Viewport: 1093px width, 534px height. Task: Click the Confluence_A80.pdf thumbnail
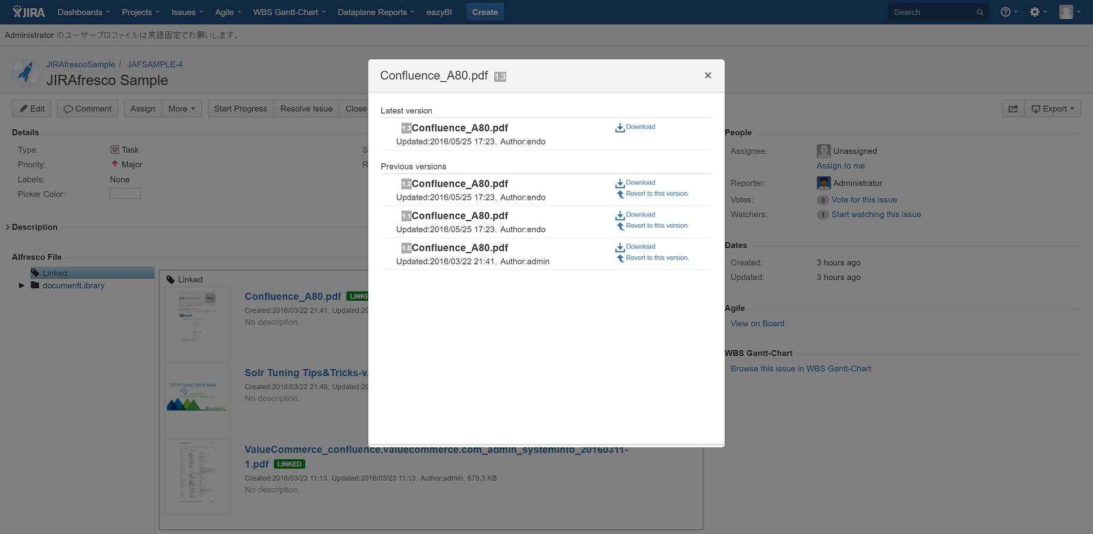(x=197, y=324)
